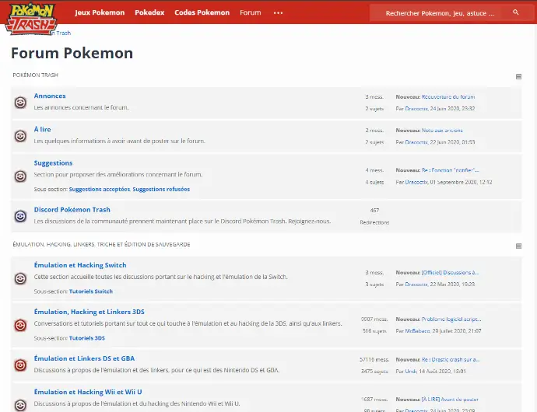Open latest post Re : Drastic crash sur a...
This screenshot has width=537, height=412.
[x=451, y=360]
